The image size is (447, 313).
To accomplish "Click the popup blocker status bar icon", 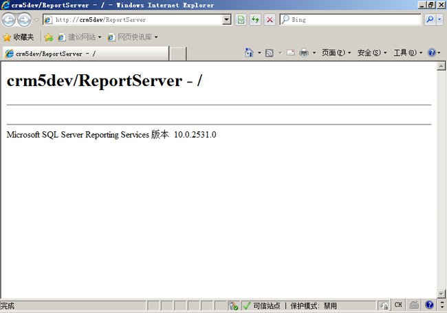I will pyautogui.click(x=234, y=306).
